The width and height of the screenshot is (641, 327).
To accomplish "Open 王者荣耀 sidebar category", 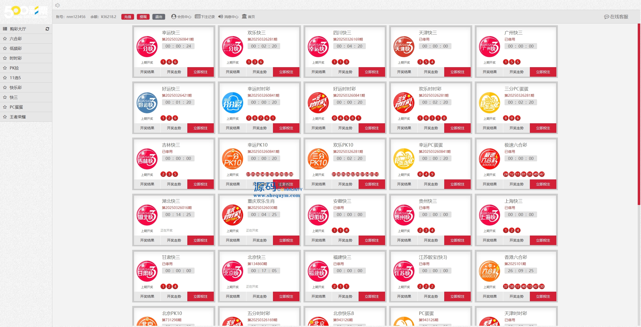I will point(18,117).
